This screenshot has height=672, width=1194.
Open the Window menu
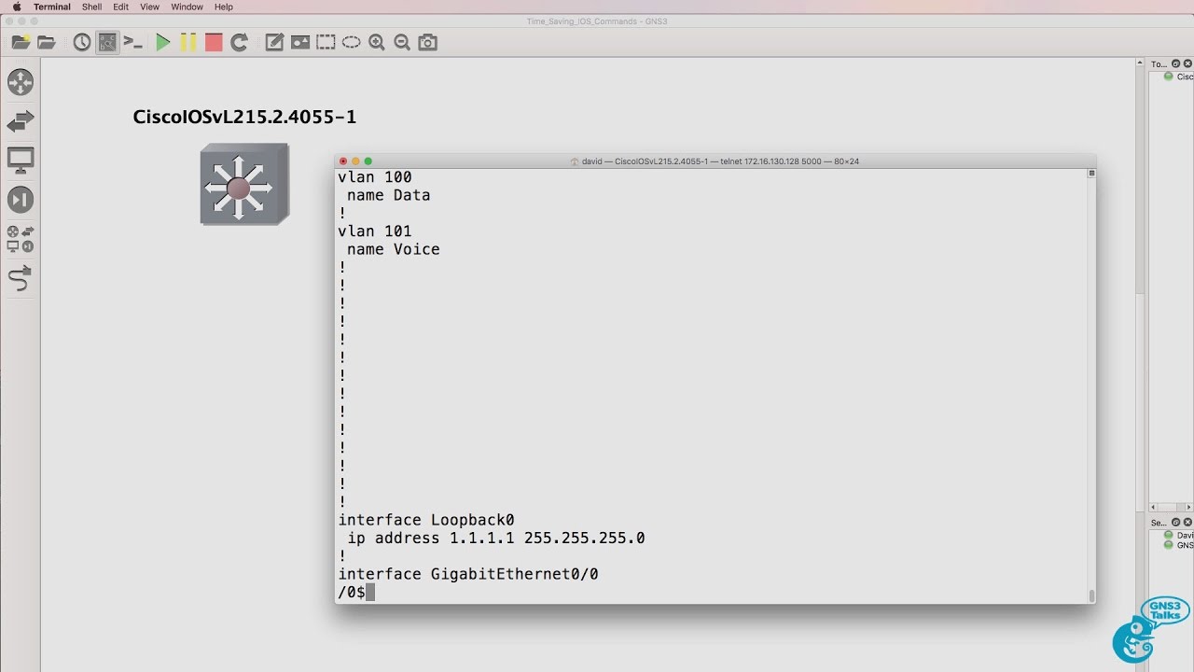[187, 7]
